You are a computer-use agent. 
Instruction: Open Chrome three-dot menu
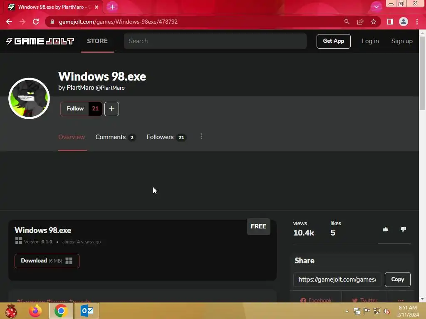pyautogui.click(x=417, y=22)
